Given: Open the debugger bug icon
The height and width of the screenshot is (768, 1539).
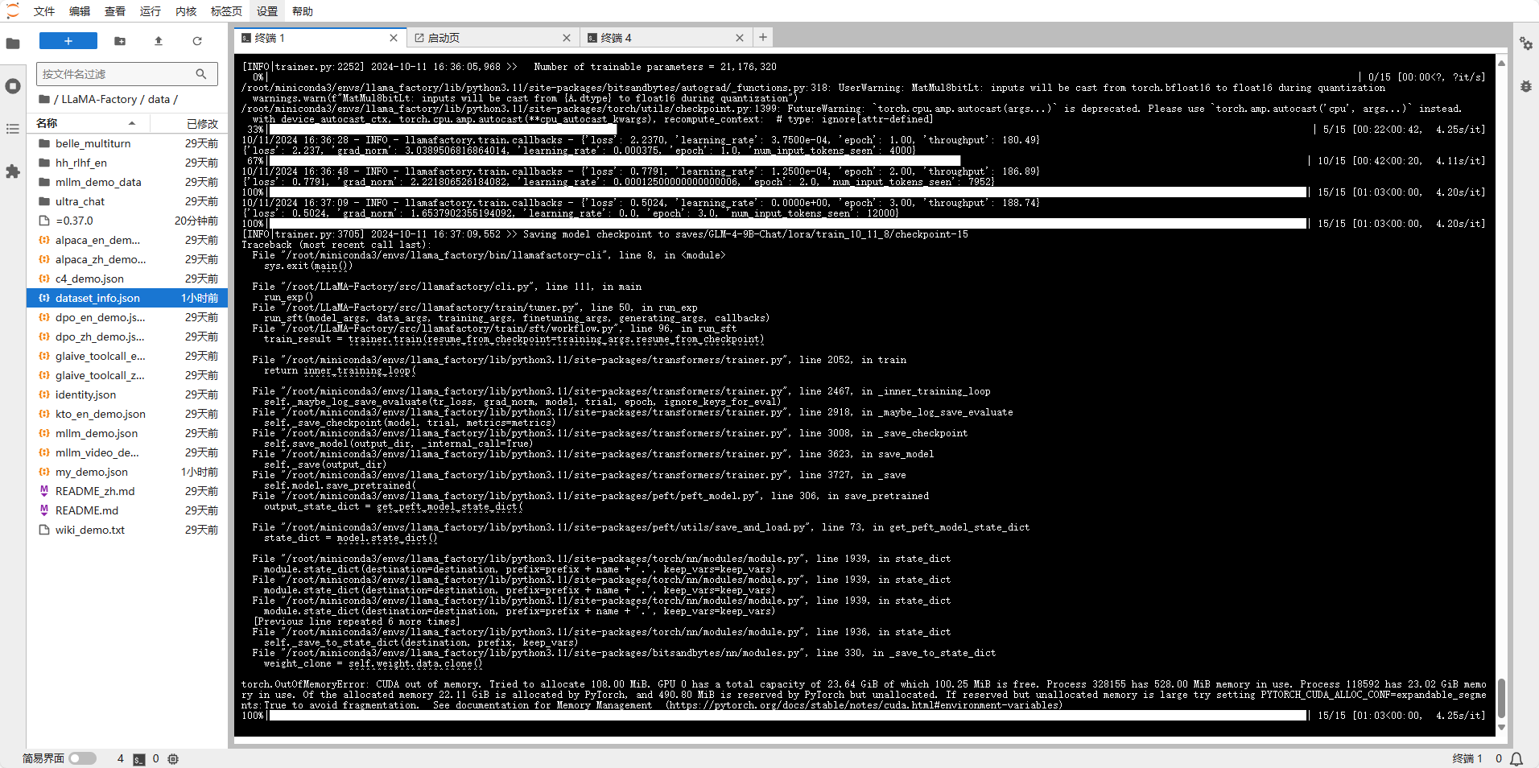Looking at the screenshot, I should [1526, 86].
